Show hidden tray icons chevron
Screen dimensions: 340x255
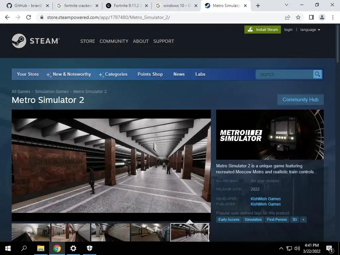point(281,248)
